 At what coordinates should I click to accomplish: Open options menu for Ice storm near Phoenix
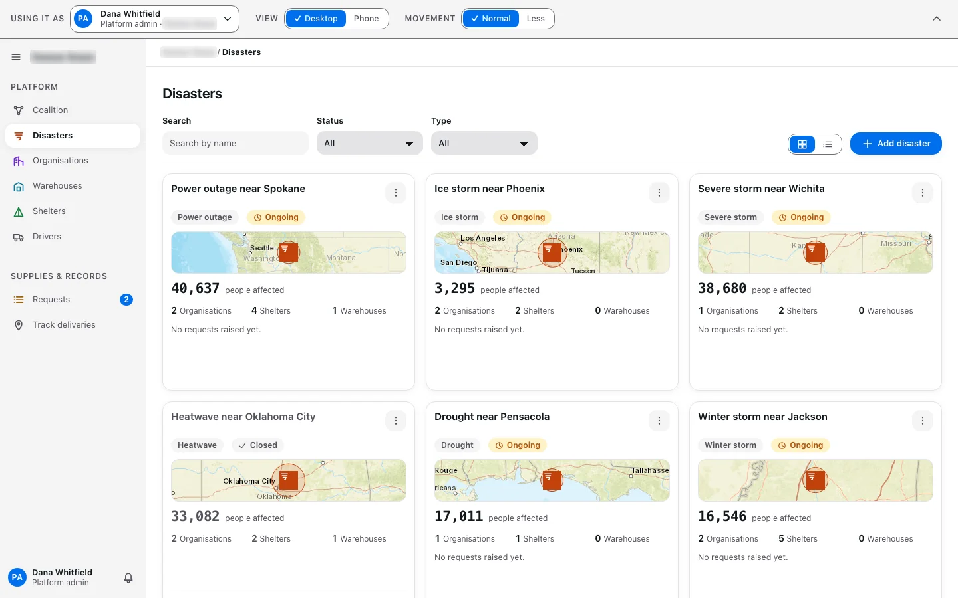pyautogui.click(x=659, y=193)
